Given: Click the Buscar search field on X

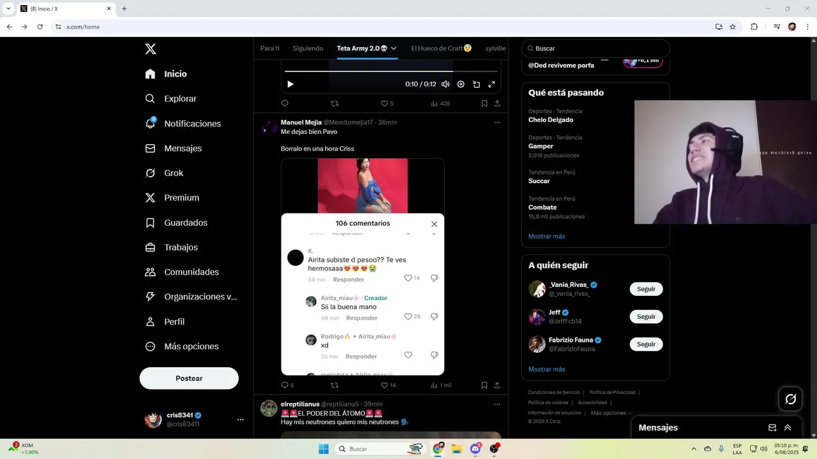Looking at the screenshot, I should click(x=596, y=48).
